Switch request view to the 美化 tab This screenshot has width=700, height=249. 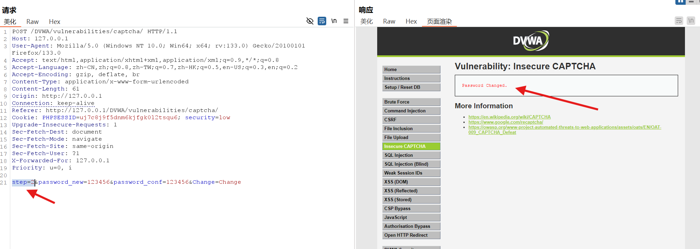[x=10, y=22]
